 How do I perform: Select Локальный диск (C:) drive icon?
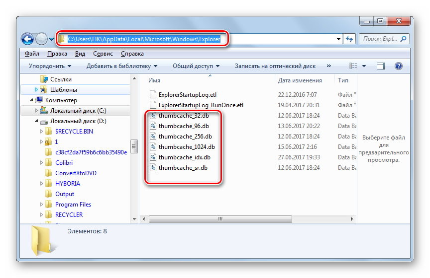44,110
